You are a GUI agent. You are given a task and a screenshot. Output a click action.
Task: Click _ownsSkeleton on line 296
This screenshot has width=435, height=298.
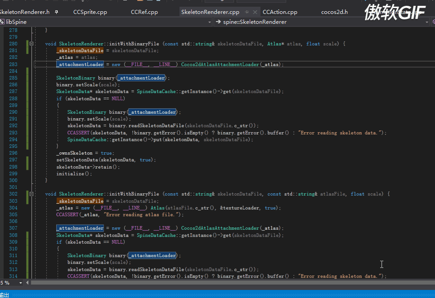(x=74, y=153)
